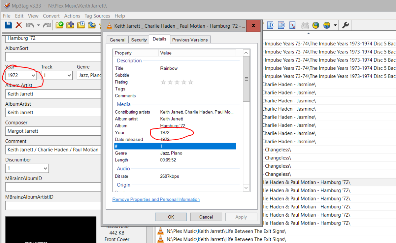Click the folder with green checkmark icon

(59, 25)
